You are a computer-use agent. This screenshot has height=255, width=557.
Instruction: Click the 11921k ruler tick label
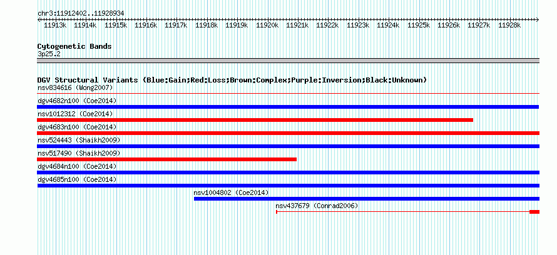(x=297, y=25)
